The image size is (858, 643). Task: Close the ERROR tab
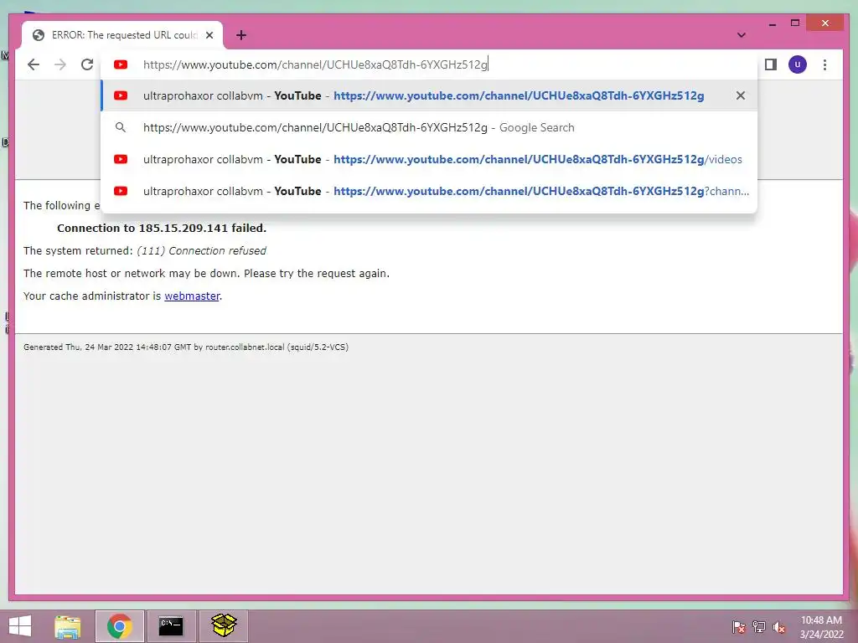click(209, 35)
